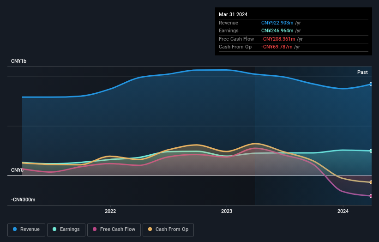Click the orange Cash From Op legend dot
The height and width of the screenshot is (242, 379).
tap(150, 229)
